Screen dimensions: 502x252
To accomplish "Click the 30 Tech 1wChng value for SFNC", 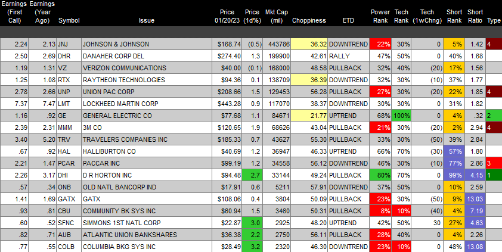I will 427,223.
